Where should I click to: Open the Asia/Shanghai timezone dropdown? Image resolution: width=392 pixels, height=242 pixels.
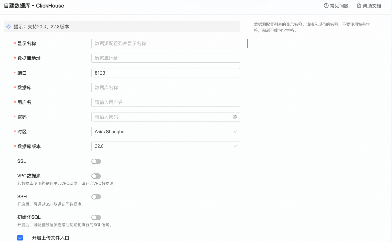[x=166, y=132]
